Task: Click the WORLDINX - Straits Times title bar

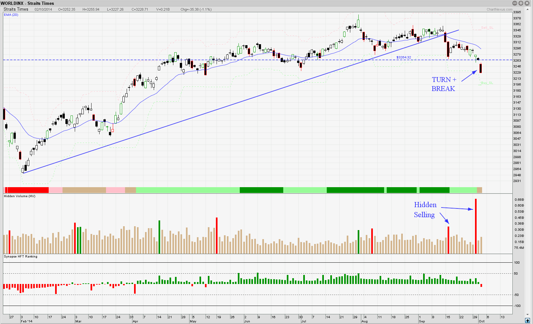Action: point(27,3)
